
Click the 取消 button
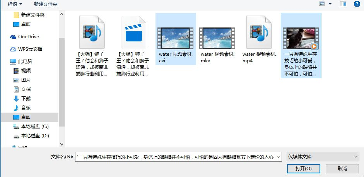tap(342, 169)
